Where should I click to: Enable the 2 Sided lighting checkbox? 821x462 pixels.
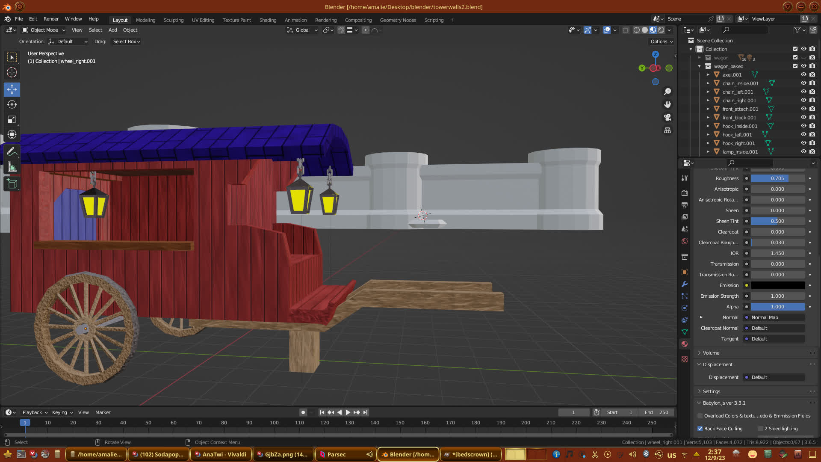coord(760,429)
